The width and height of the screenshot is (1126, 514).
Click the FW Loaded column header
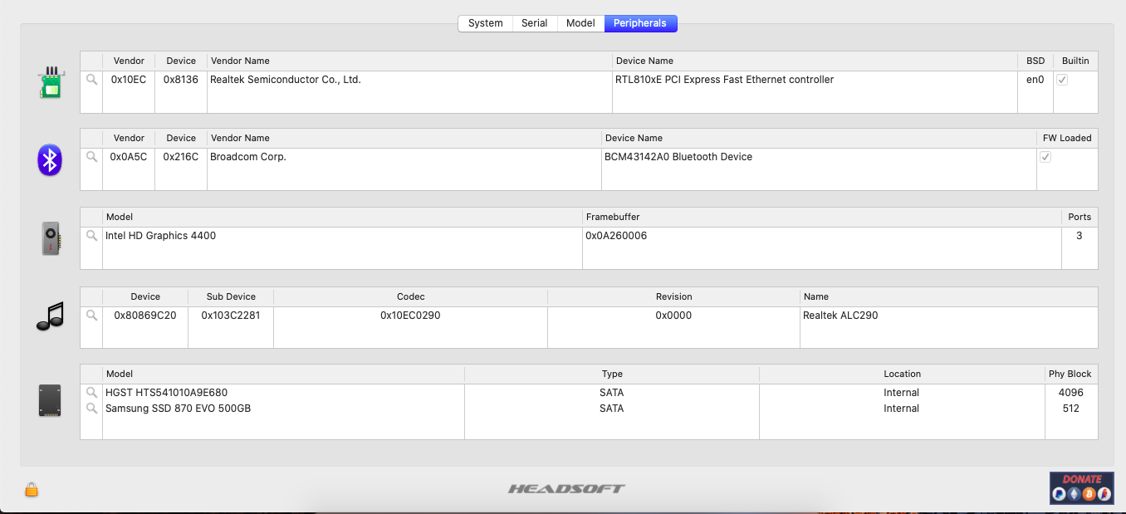coord(1067,138)
